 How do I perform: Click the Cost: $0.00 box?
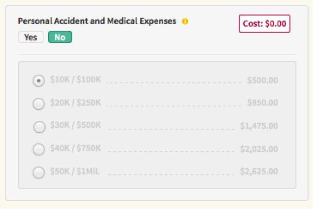(264, 23)
